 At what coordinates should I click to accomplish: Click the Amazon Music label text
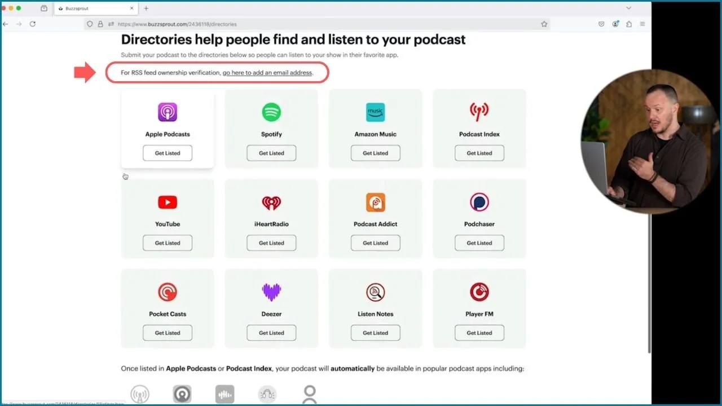point(375,134)
